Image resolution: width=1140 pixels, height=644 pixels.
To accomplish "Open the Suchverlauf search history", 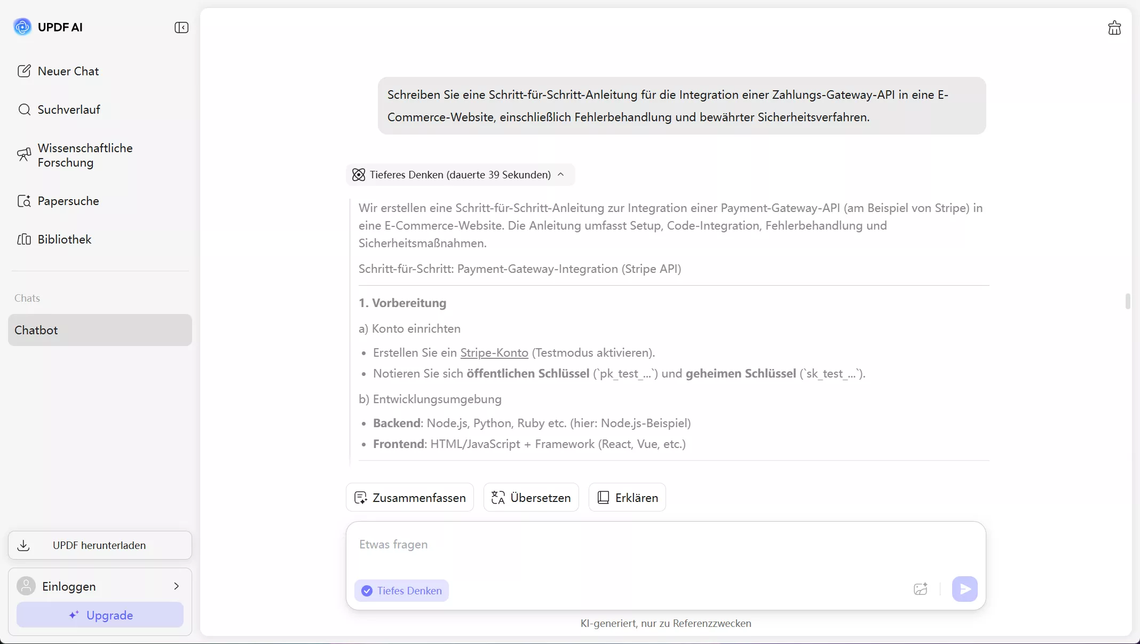I will pyautogui.click(x=68, y=109).
